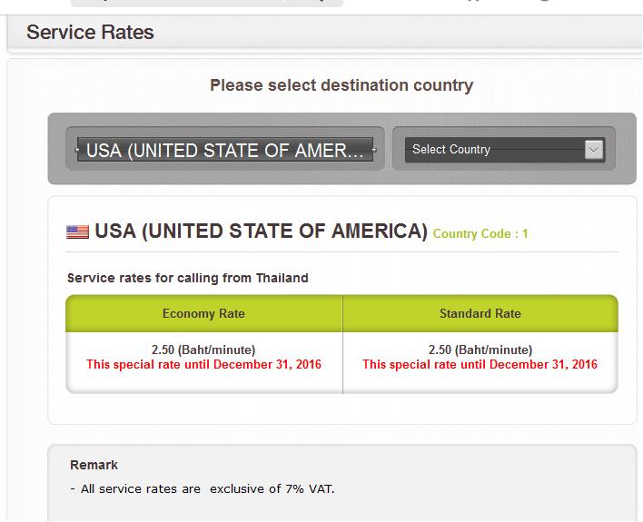This screenshot has width=643, height=522.
Task: Click the USA (UNITED STATE OF AMERICA) title
Action: coord(262,231)
